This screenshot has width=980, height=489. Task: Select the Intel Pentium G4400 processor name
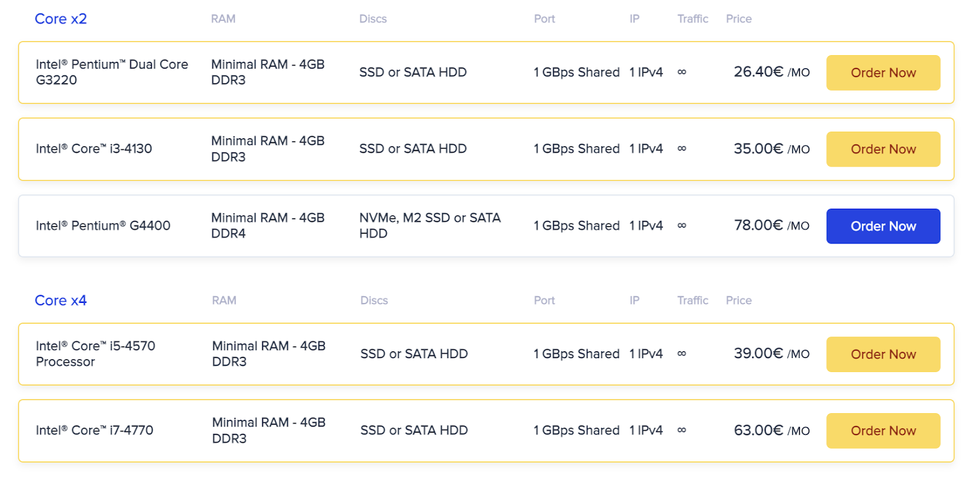103,226
